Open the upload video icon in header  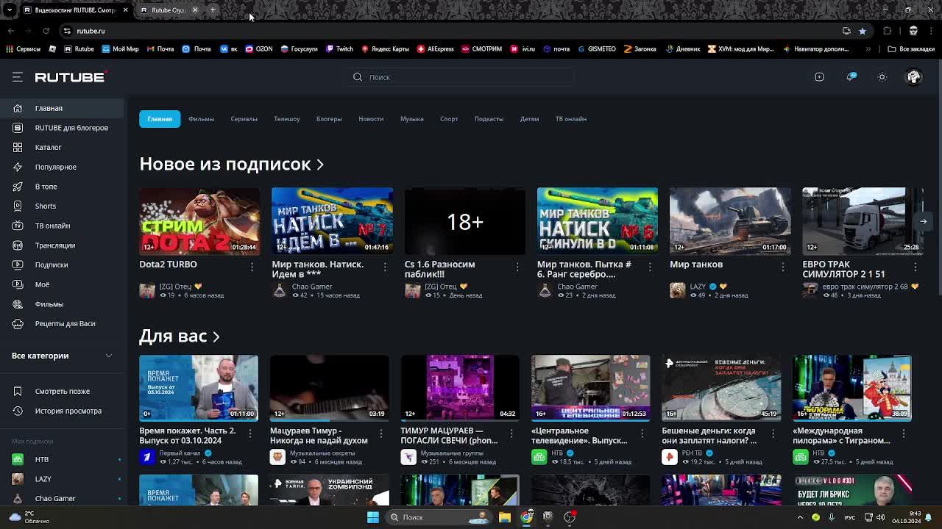(x=819, y=76)
